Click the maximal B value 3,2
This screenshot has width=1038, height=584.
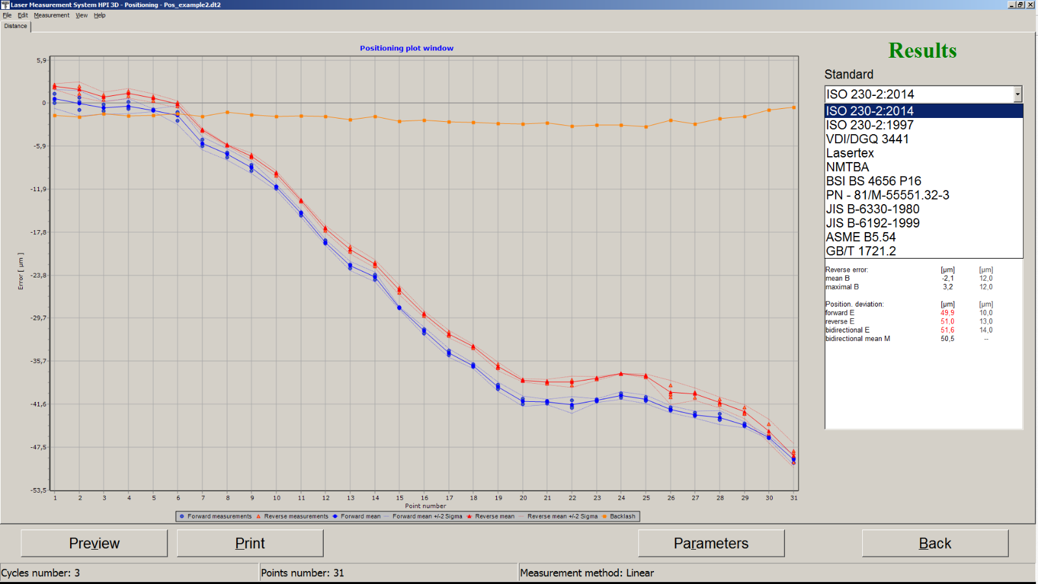click(948, 287)
